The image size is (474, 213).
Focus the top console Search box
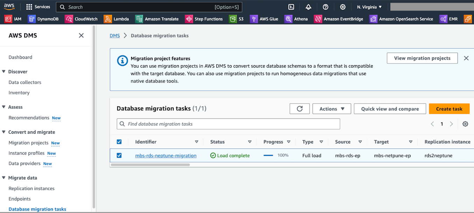click(149, 7)
